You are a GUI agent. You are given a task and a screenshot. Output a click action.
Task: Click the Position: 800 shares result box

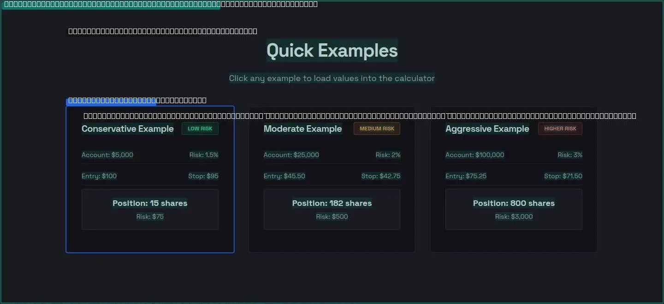click(514, 209)
